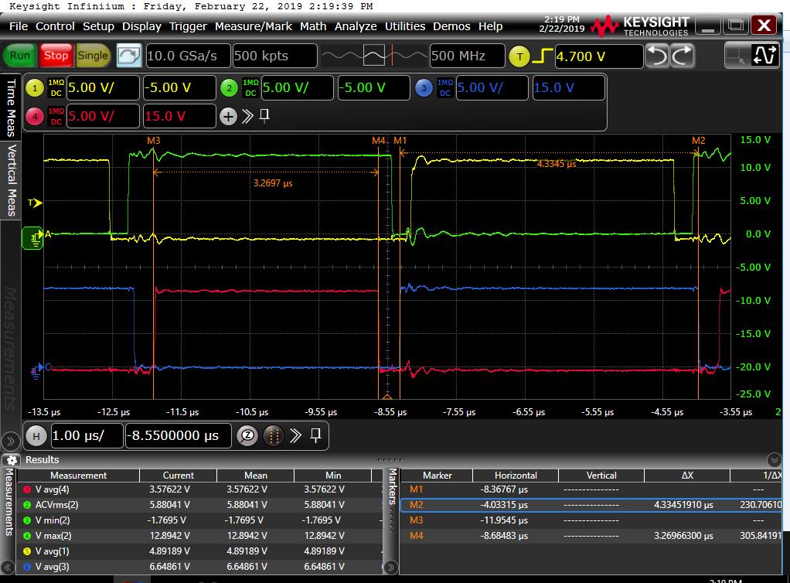Open the File menu

tap(18, 26)
